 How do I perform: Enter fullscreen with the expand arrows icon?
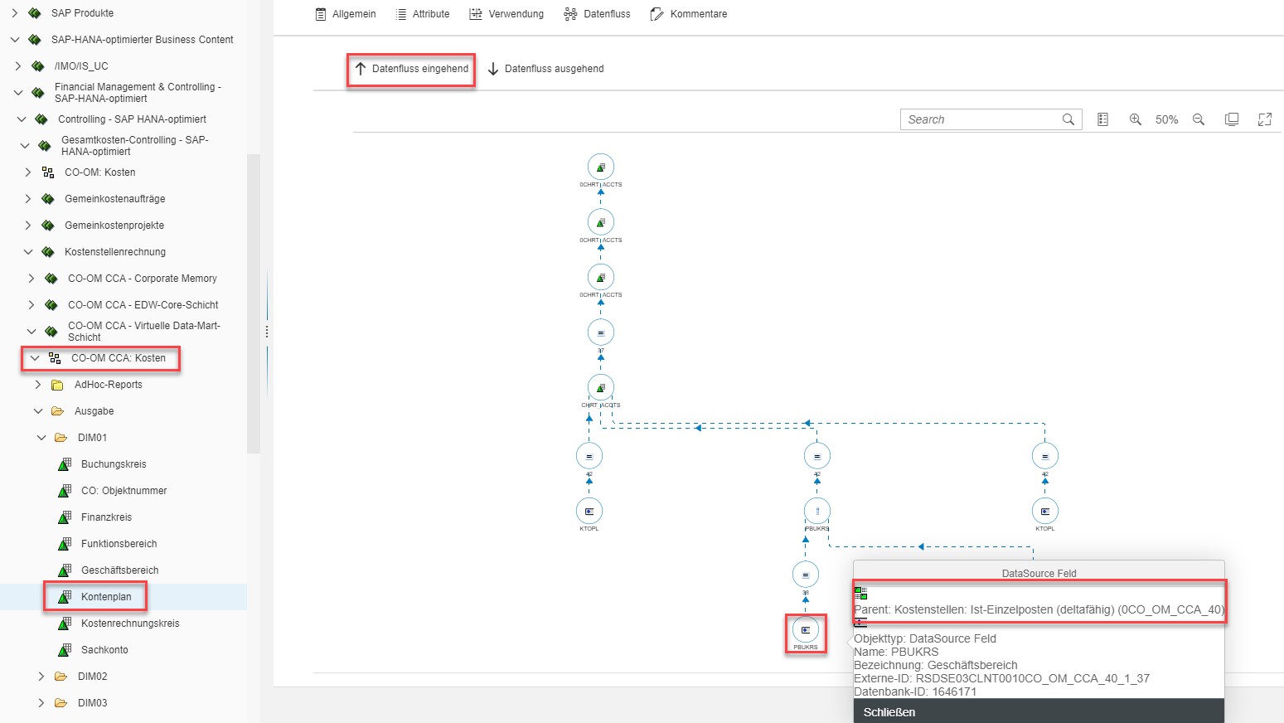(x=1264, y=119)
